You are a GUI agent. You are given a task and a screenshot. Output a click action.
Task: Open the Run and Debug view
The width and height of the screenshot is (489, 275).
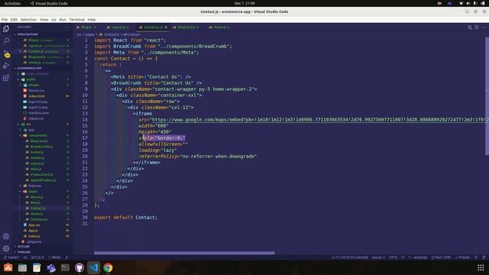[x=6, y=66]
